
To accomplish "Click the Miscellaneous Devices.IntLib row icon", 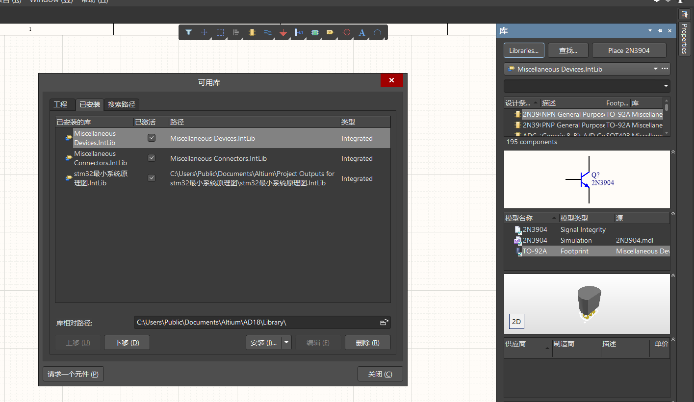I will point(69,138).
